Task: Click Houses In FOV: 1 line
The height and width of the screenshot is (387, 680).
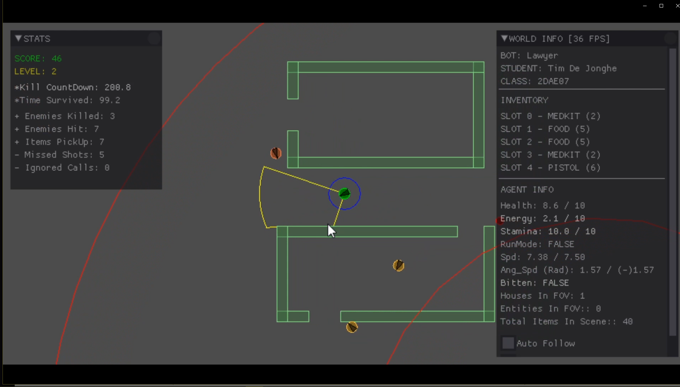Action: (x=543, y=296)
